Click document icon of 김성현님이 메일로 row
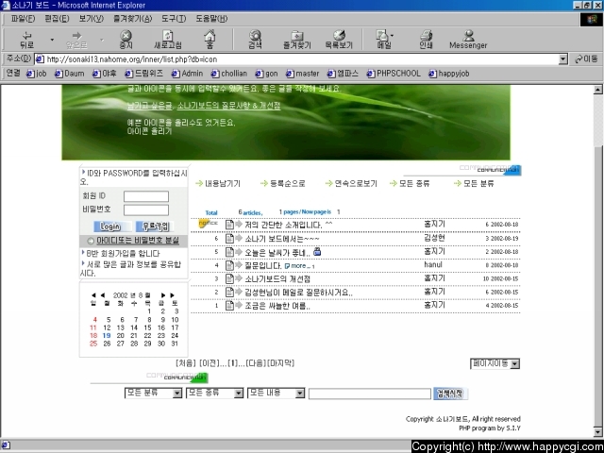The height and width of the screenshot is (453, 604). tap(229, 292)
